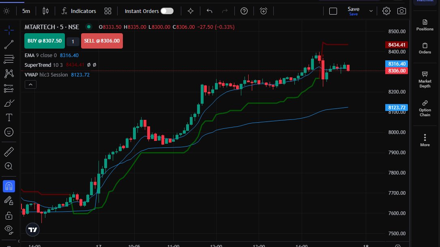Click the green market status dot
This screenshot has width=440, height=247.
[x=89, y=27]
